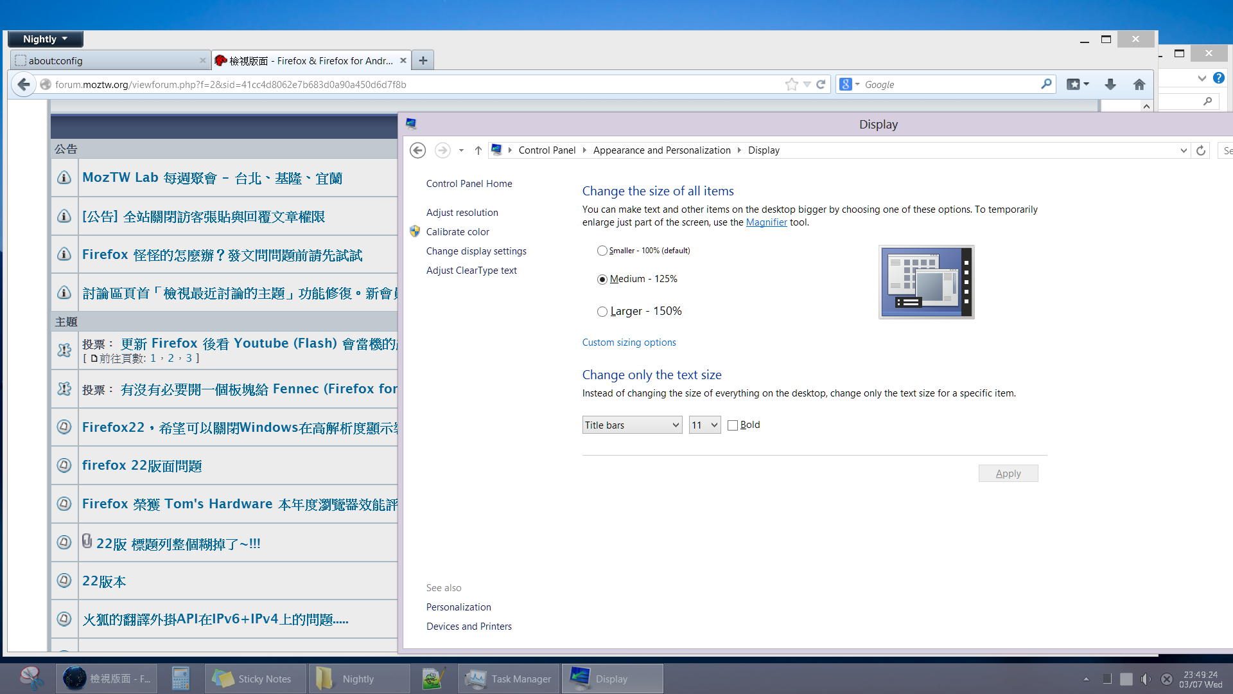Open the Magnifier tool link
1233x694 pixels.
pyautogui.click(x=766, y=222)
